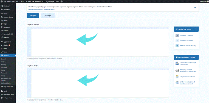Switch to the Scripts tab

(33, 15)
